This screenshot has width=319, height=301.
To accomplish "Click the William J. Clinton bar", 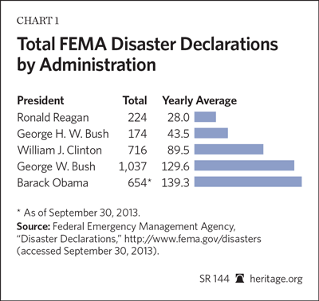I will pyautogui.click(x=229, y=150).
